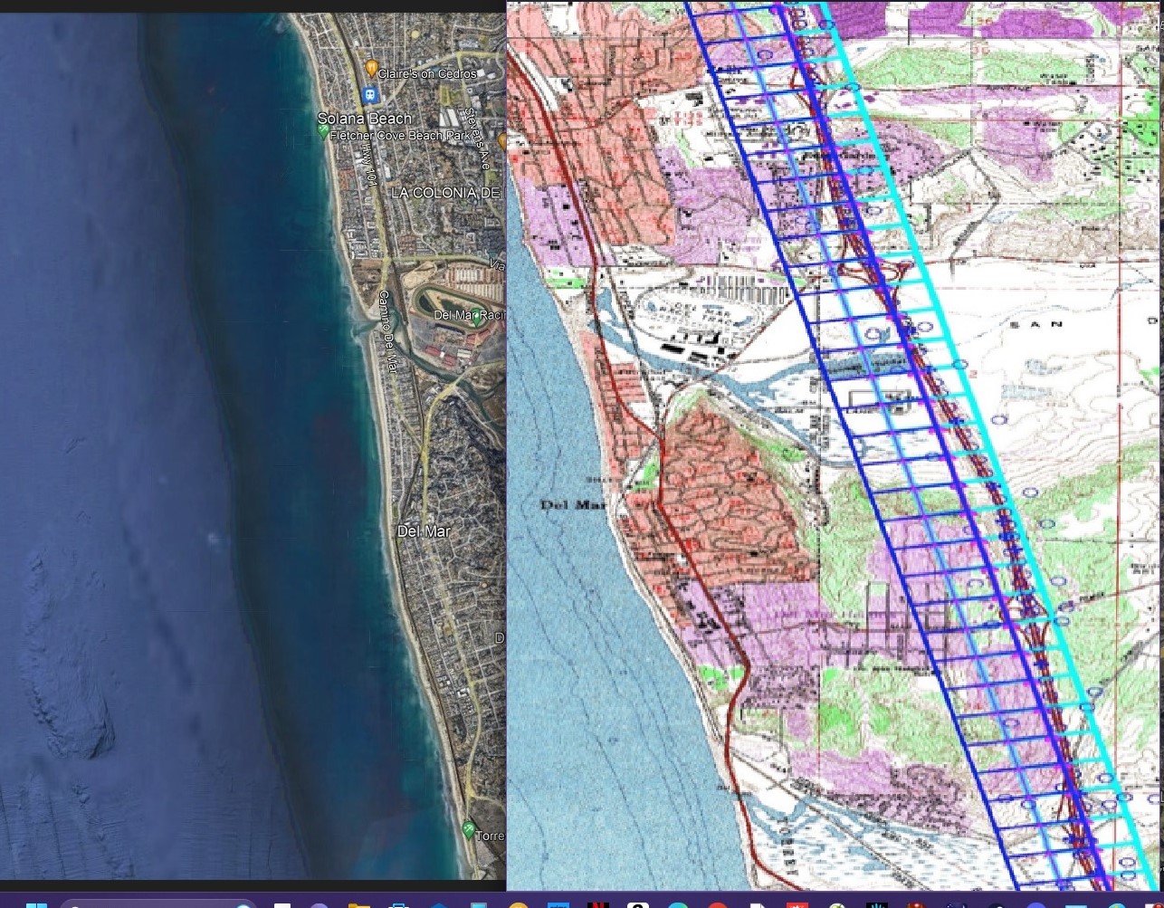Open the Windows Start button
Image resolution: width=1164 pixels, height=908 pixels.
(37, 903)
